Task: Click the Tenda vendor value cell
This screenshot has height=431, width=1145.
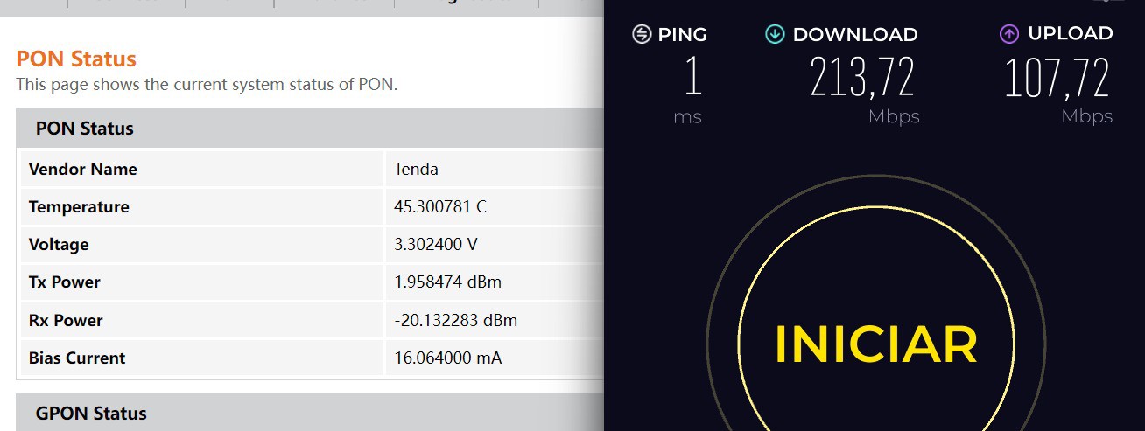Action: tap(416, 170)
